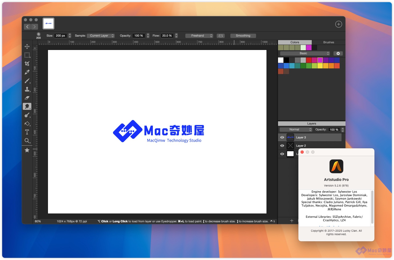
Task: Click the toolbar Opacity field showing 100 %
Action: coord(139,36)
